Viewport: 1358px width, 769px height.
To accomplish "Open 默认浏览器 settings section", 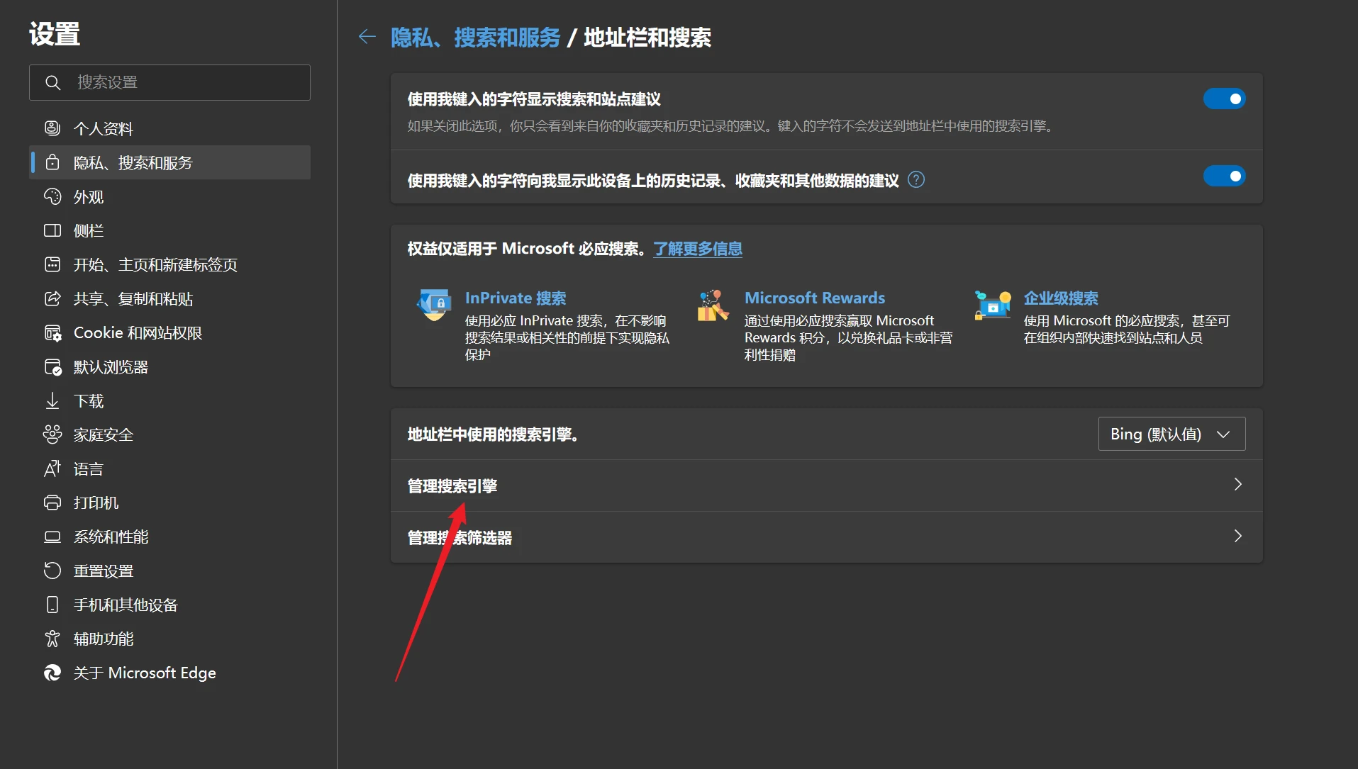I will 169,366.
